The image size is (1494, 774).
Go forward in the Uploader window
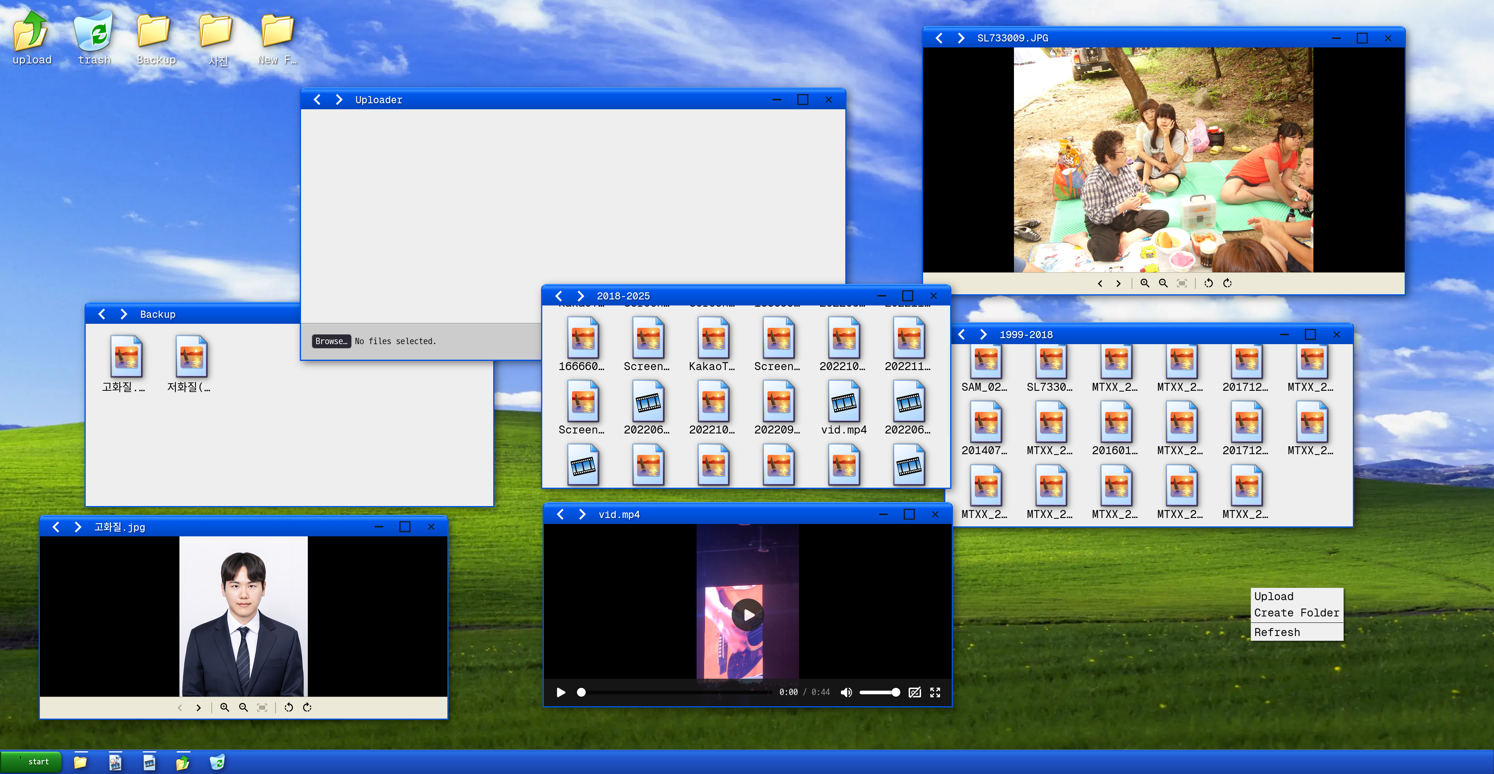[x=339, y=100]
